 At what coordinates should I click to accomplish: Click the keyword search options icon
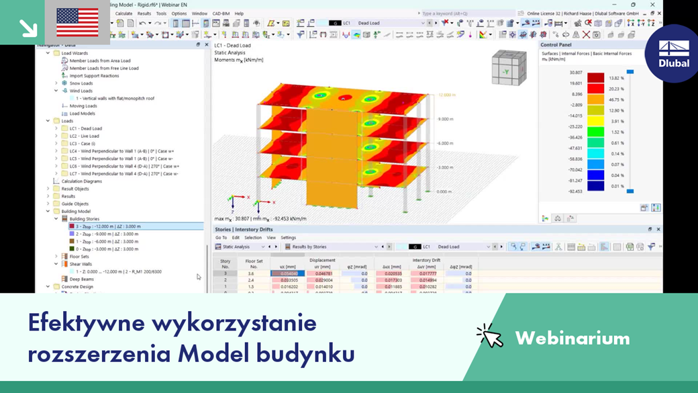(520, 13)
